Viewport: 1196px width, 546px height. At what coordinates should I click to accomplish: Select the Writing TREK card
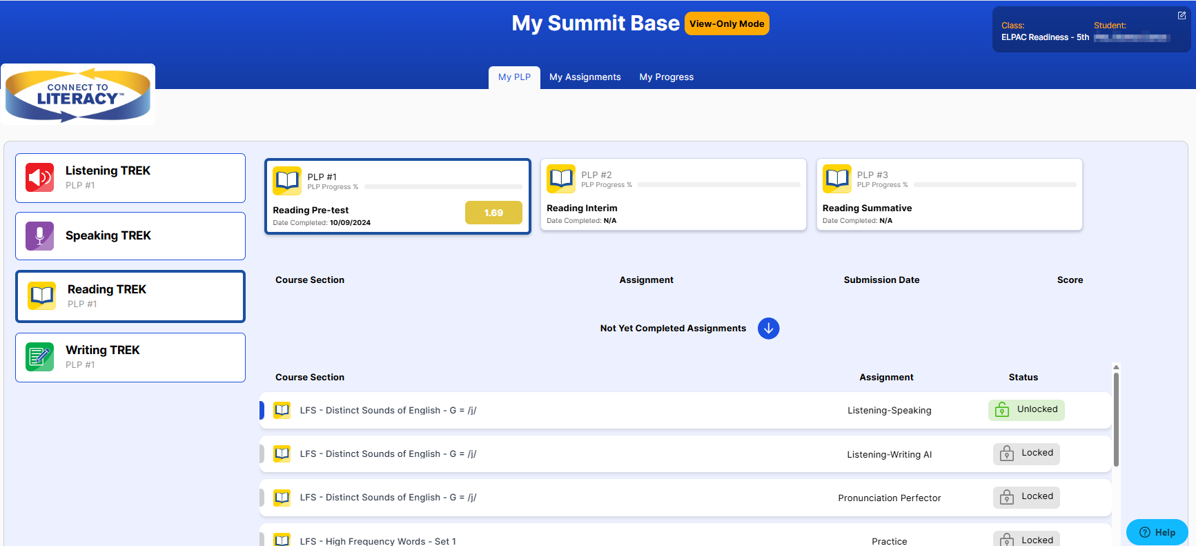(130, 358)
